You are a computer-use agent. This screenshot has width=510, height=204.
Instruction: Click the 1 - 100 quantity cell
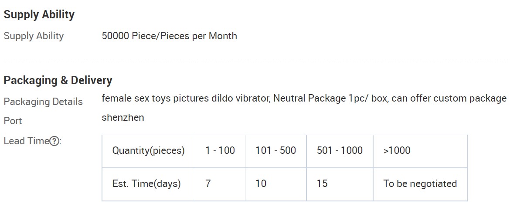220,151
